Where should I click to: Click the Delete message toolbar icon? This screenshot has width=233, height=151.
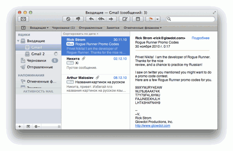click(x=68, y=19)
